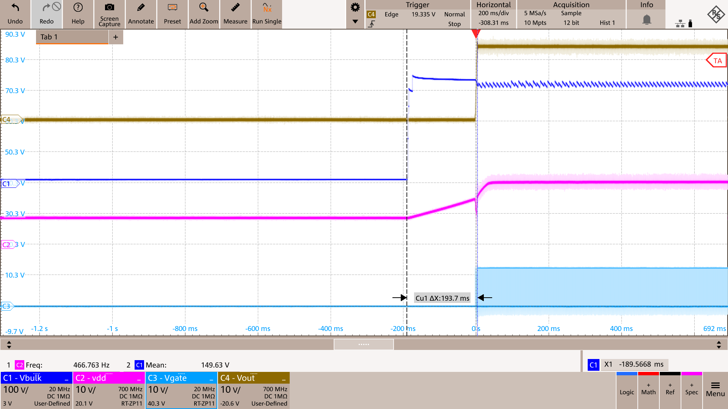Viewport: 728px width, 409px height.
Task: Switch to Tab 1
Action: click(71, 37)
